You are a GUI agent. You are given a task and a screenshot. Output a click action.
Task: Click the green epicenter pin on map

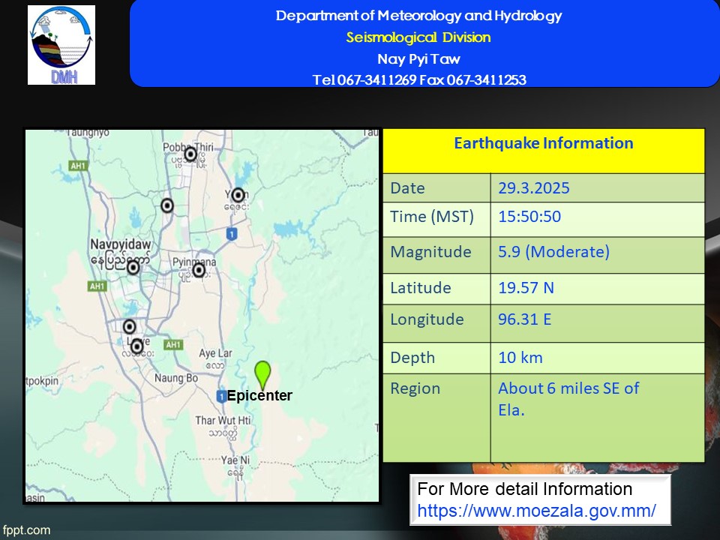(x=262, y=373)
